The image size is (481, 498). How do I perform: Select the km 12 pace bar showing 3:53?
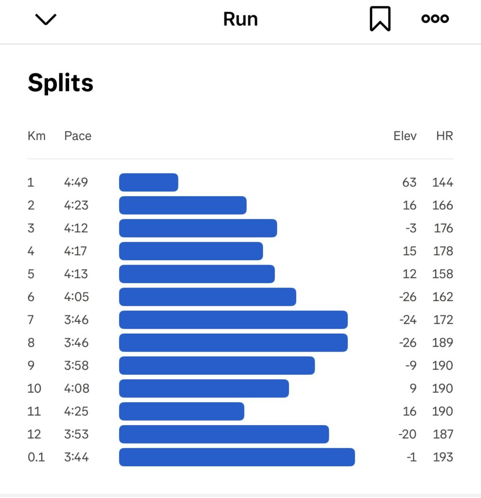[224, 434]
